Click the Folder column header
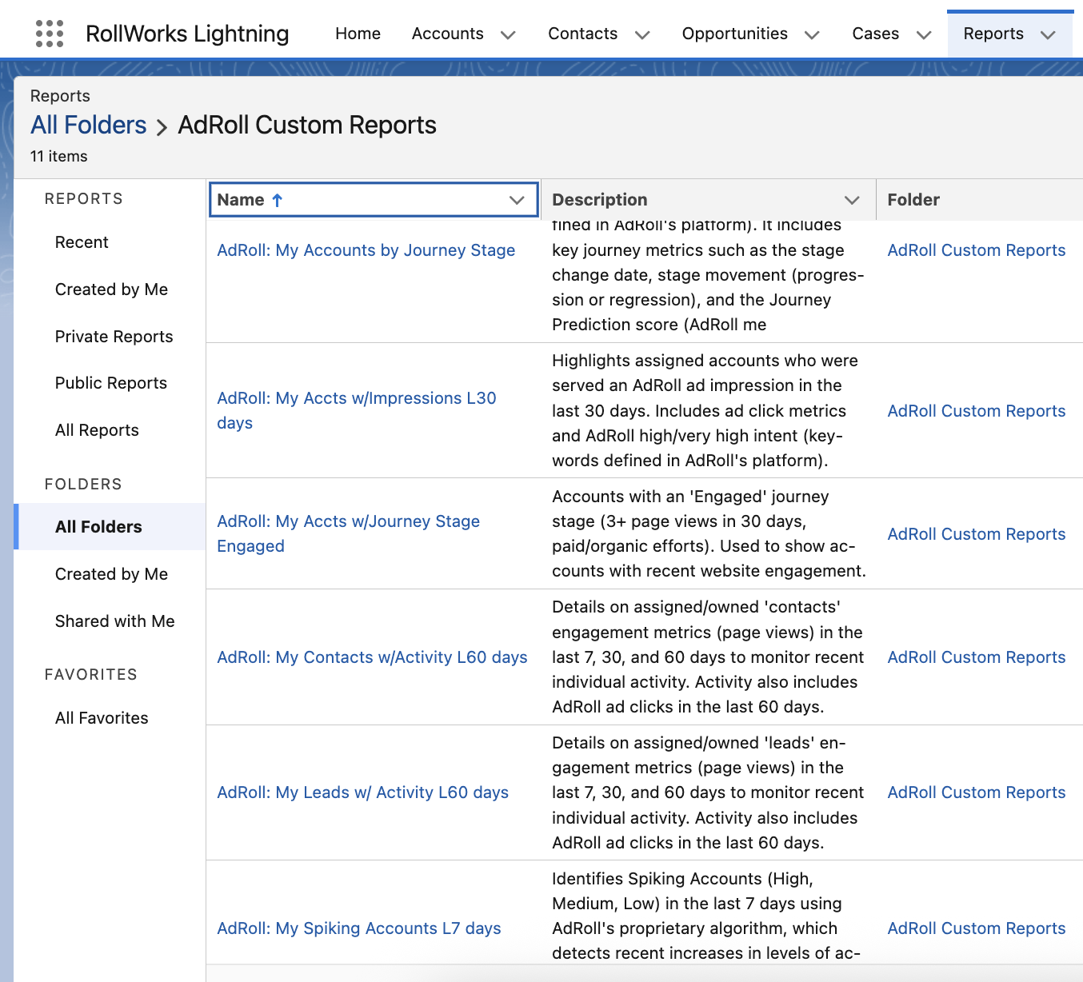Viewport: 1083px width, 982px height. pos(913,200)
